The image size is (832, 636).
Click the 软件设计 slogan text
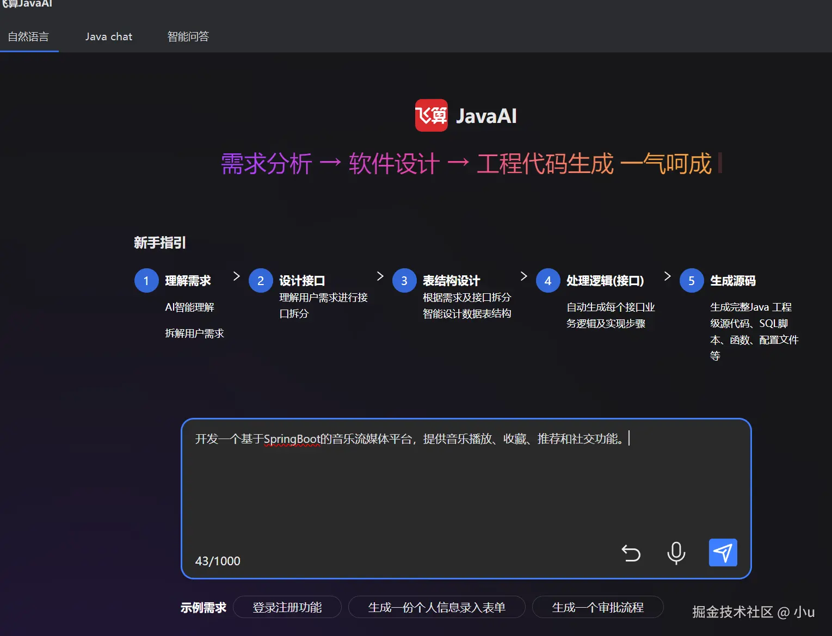point(394,164)
